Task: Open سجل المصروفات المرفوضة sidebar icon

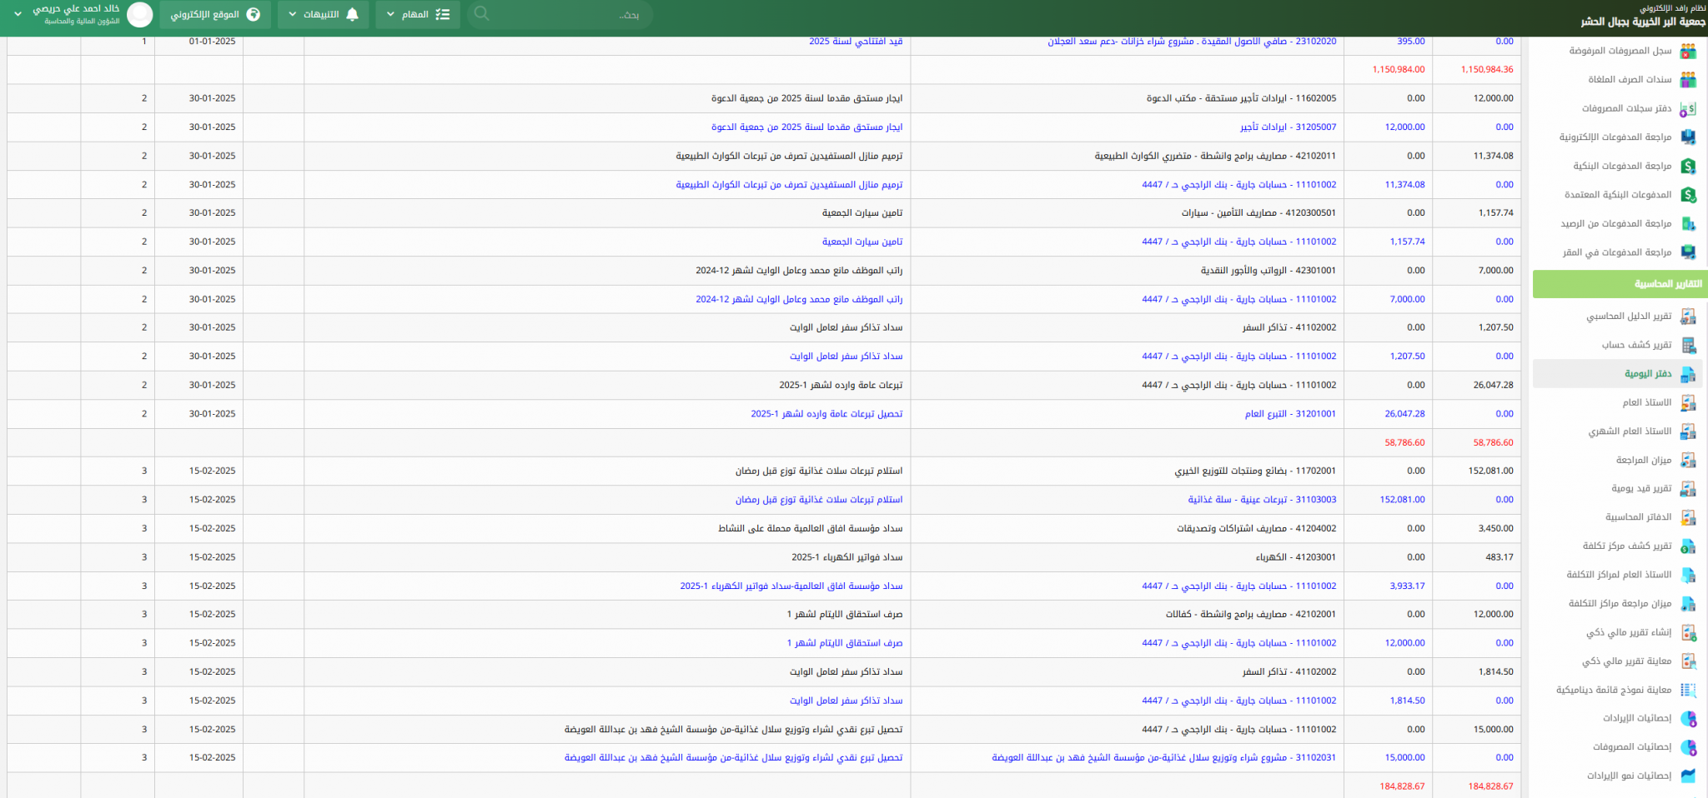Action: 1688,52
